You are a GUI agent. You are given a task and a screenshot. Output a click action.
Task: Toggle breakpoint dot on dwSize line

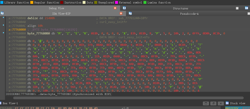coord(3,17)
